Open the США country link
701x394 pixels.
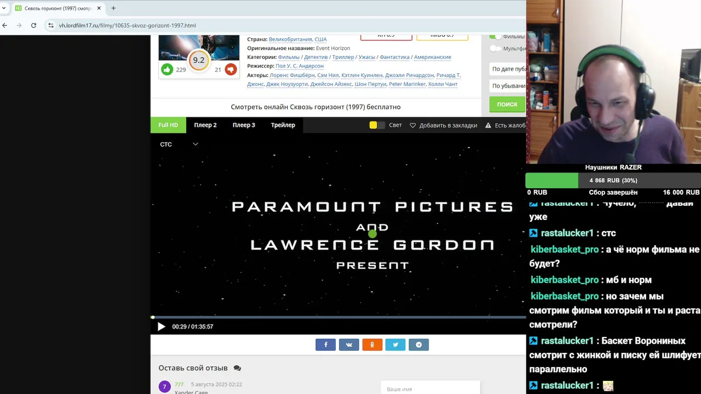pos(321,39)
